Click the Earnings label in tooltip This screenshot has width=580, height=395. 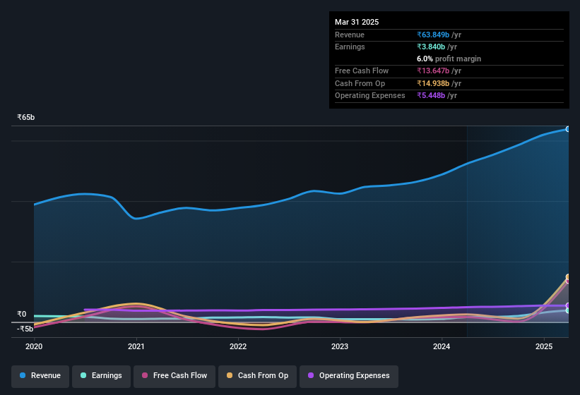(350, 47)
